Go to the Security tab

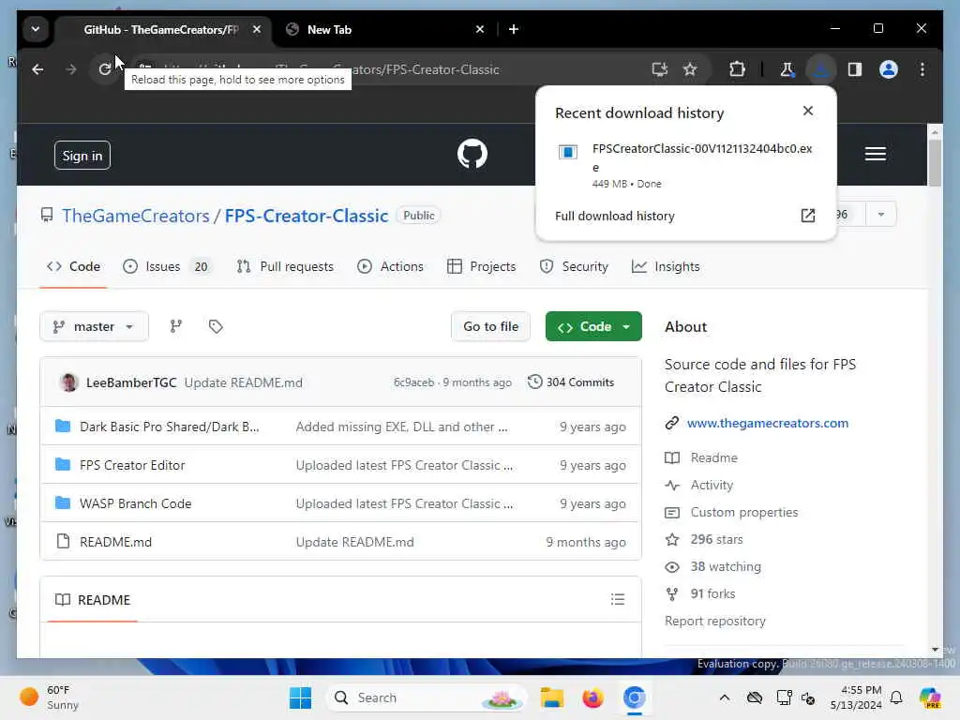574,266
